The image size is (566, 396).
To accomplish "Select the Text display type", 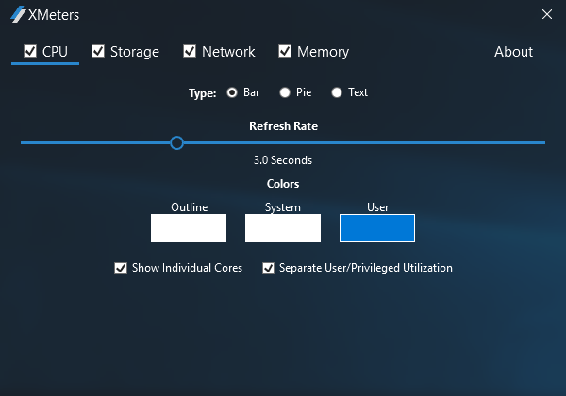I will (x=336, y=92).
